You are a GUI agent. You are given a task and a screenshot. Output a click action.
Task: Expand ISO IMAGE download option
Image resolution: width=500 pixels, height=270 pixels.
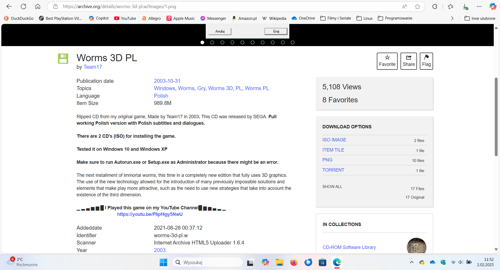pos(334,140)
